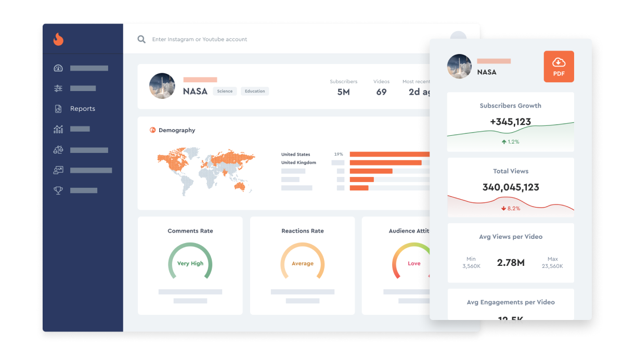Click the NASA rocket avatar in the dashboard profile card
This screenshot has height=359, width=636.
162,86
